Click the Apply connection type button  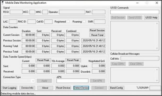tap(44, 81)
